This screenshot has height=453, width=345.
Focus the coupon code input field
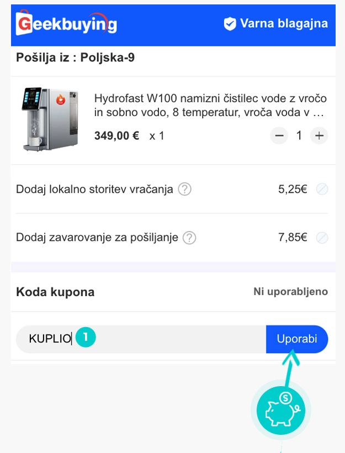(x=166, y=339)
